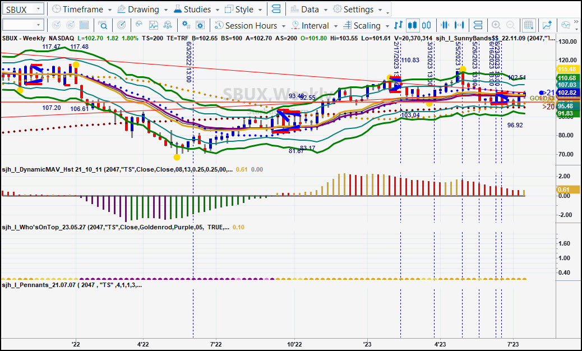Click the zoom out magnifier
The width and height of the screenshot is (582, 351).
coord(510,25)
